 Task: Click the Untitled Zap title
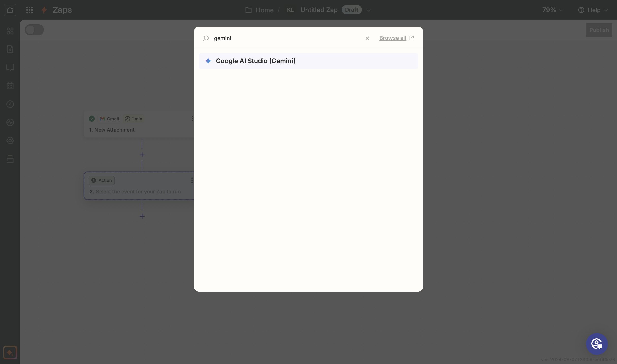(x=319, y=10)
